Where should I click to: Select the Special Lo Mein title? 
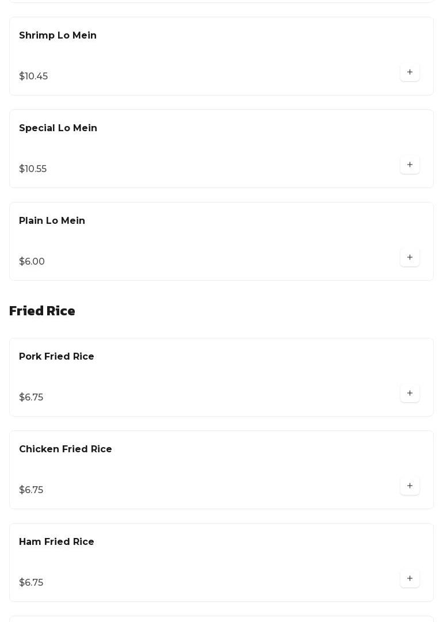coord(58,128)
